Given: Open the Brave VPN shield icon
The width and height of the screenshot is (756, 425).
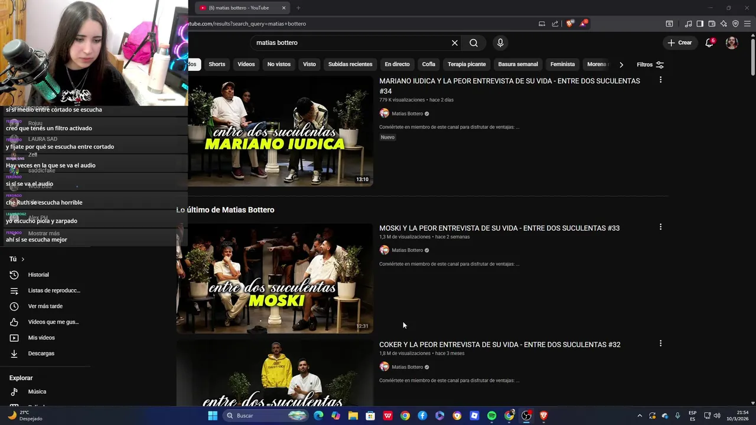Looking at the screenshot, I should tap(735, 24).
